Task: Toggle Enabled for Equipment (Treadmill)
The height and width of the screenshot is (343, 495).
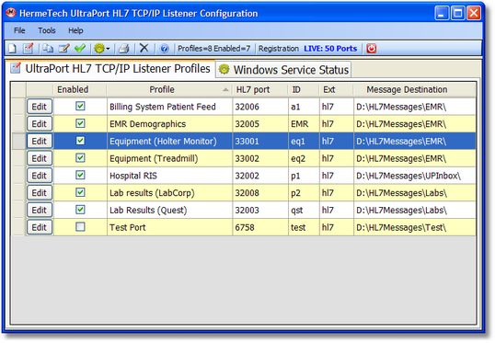Action: pyautogui.click(x=80, y=158)
